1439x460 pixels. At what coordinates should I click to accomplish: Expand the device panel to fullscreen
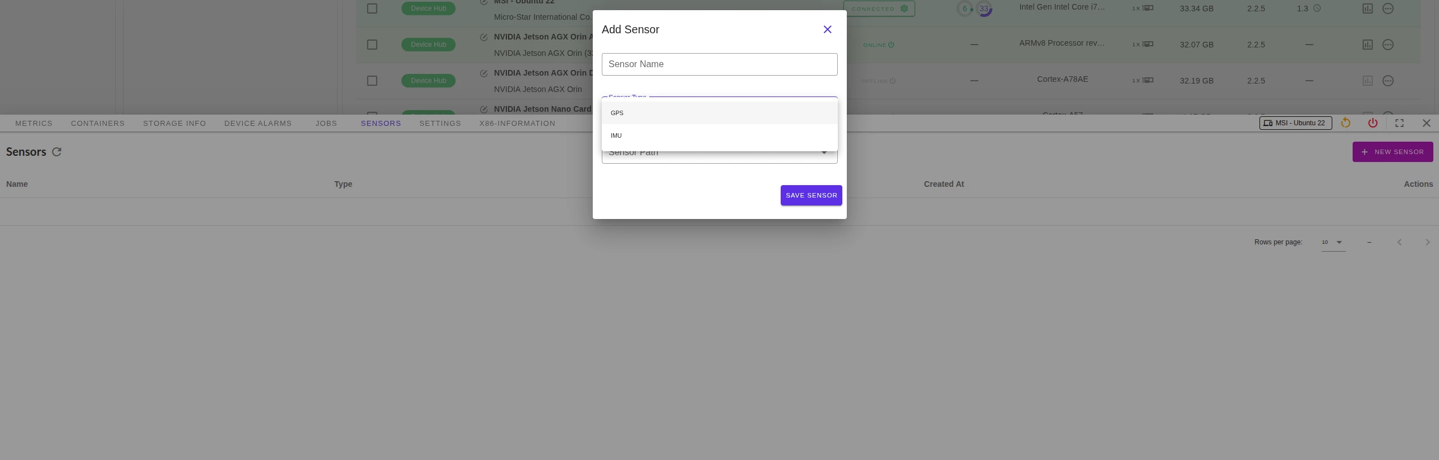coord(1399,123)
